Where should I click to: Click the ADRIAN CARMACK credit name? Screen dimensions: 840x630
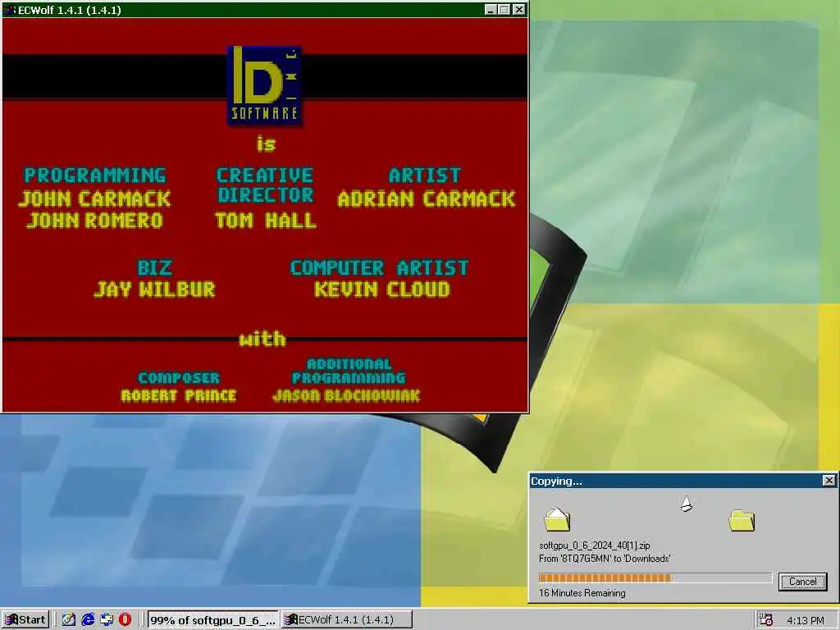(x=427, y=199)
